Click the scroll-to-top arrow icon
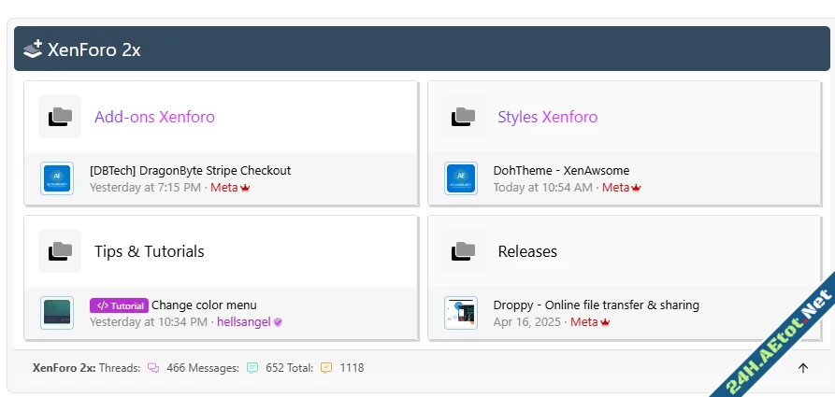The width and height of the screenshot is (835, 397). coord(802,368)
